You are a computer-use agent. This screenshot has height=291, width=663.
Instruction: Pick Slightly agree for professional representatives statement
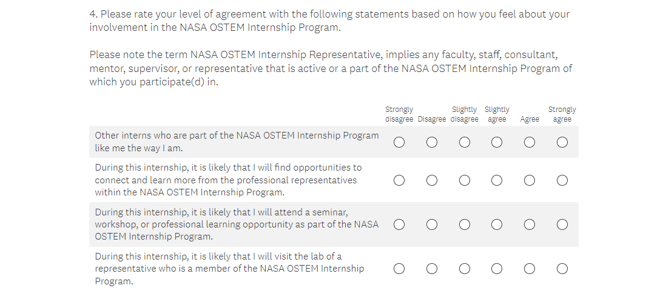497,180
